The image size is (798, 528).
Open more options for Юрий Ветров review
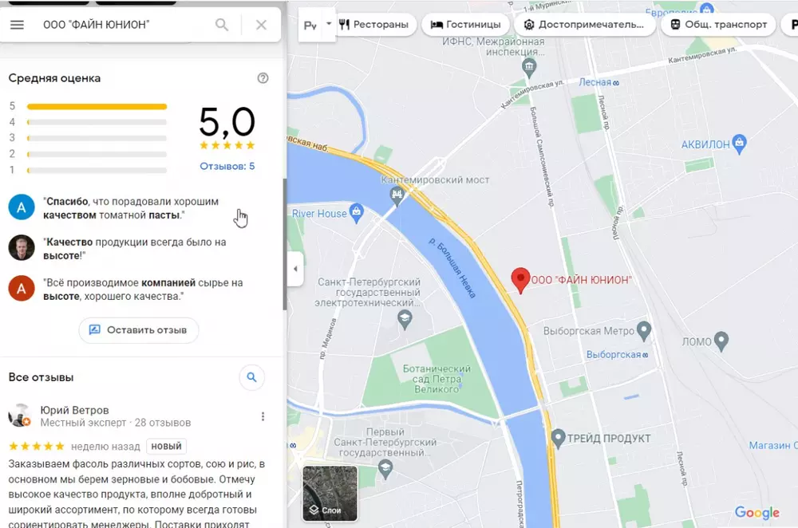263,416
